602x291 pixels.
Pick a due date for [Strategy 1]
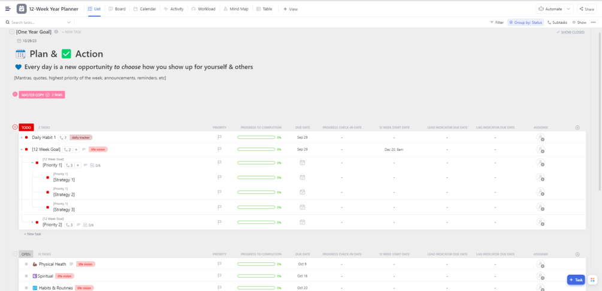click(x=302, y=177)
